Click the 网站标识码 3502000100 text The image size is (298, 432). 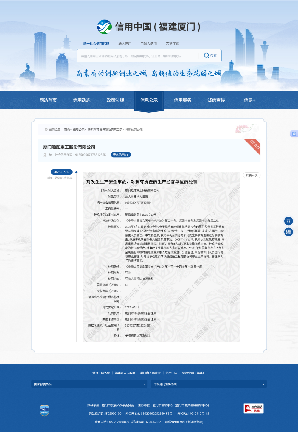tap(105, 414)
